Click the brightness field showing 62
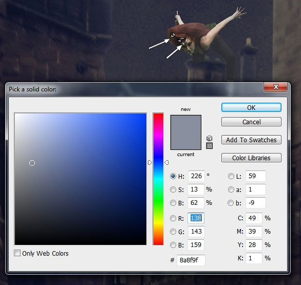 pyautogui.click(x=196, y=203)
